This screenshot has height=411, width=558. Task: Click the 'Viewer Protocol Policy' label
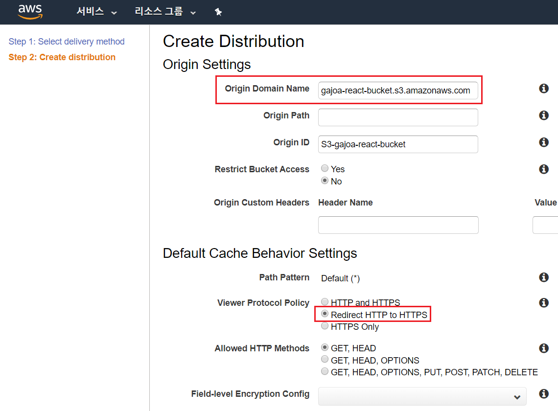(263, 303)
